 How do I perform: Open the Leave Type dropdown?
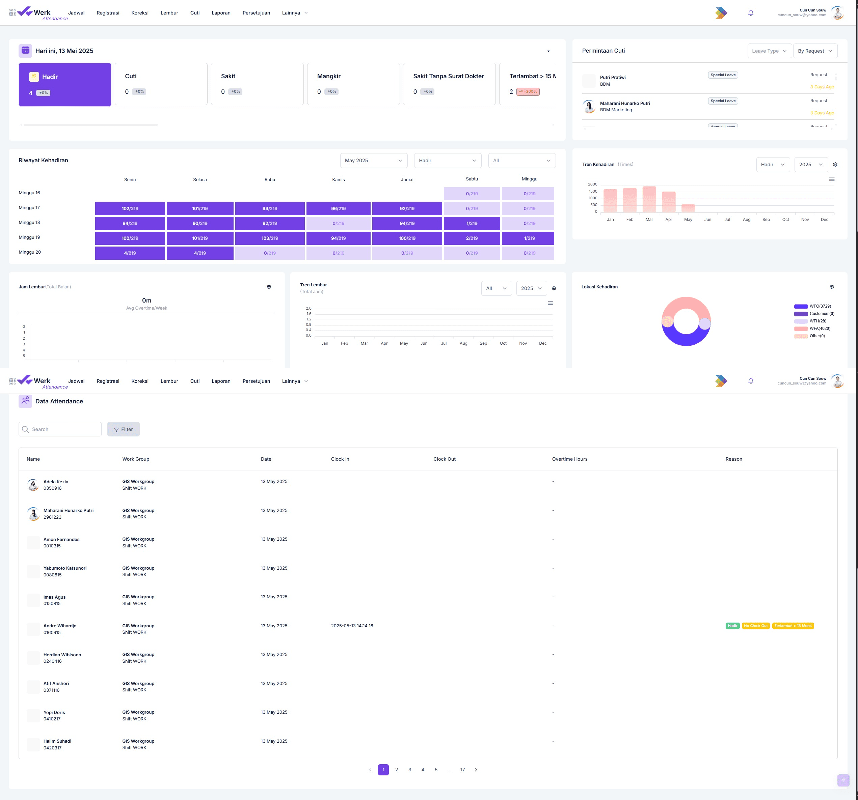(769, 51)
